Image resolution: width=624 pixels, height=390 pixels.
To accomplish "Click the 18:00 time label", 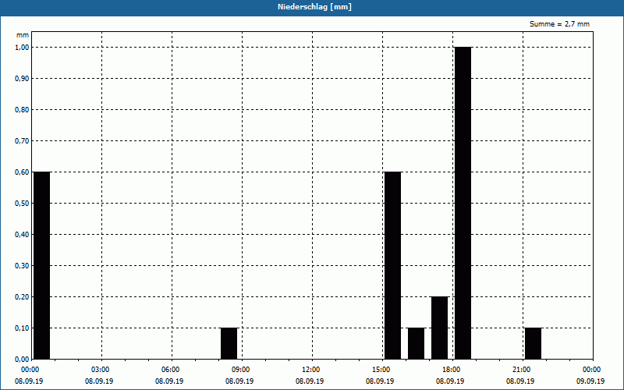I will click(x=451, y=370).
